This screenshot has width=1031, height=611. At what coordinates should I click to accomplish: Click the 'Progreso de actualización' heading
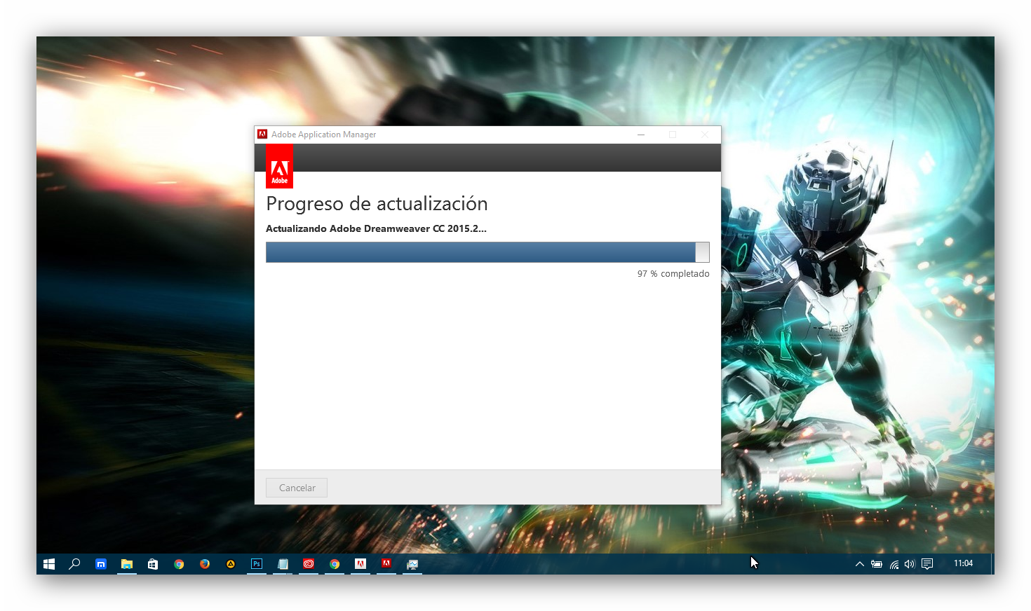377,204
